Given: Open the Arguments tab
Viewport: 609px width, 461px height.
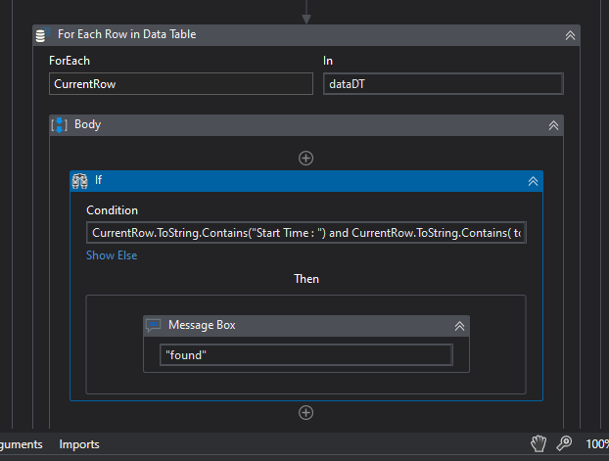Looking at the screenshot, I should pos(21,444).
